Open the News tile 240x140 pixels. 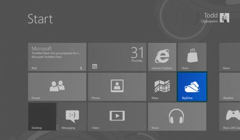pyautogui.click(x=229, y=57)
